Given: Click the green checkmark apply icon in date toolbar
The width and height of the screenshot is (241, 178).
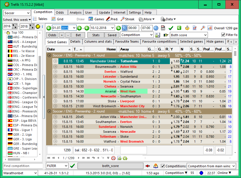Looking at the screenshot, I should 171,28.
